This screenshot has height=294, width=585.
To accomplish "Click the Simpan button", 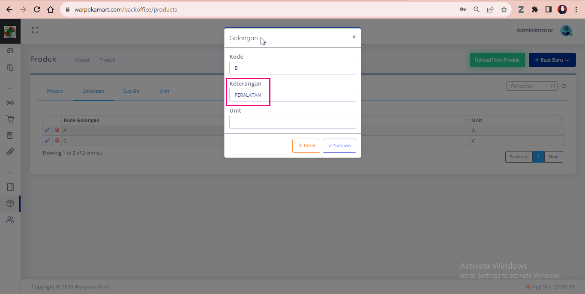I will click(x=339, y=146).
